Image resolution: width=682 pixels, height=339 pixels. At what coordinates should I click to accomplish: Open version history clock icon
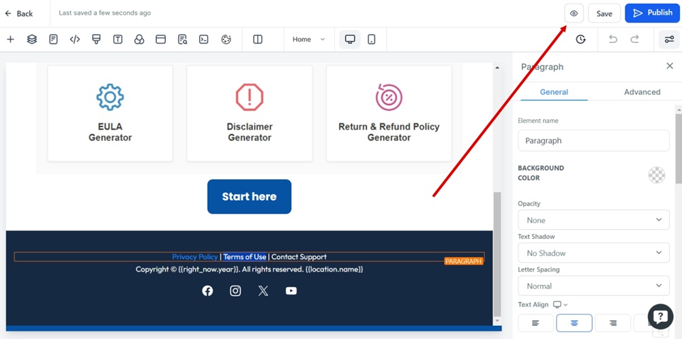point(580,39)
